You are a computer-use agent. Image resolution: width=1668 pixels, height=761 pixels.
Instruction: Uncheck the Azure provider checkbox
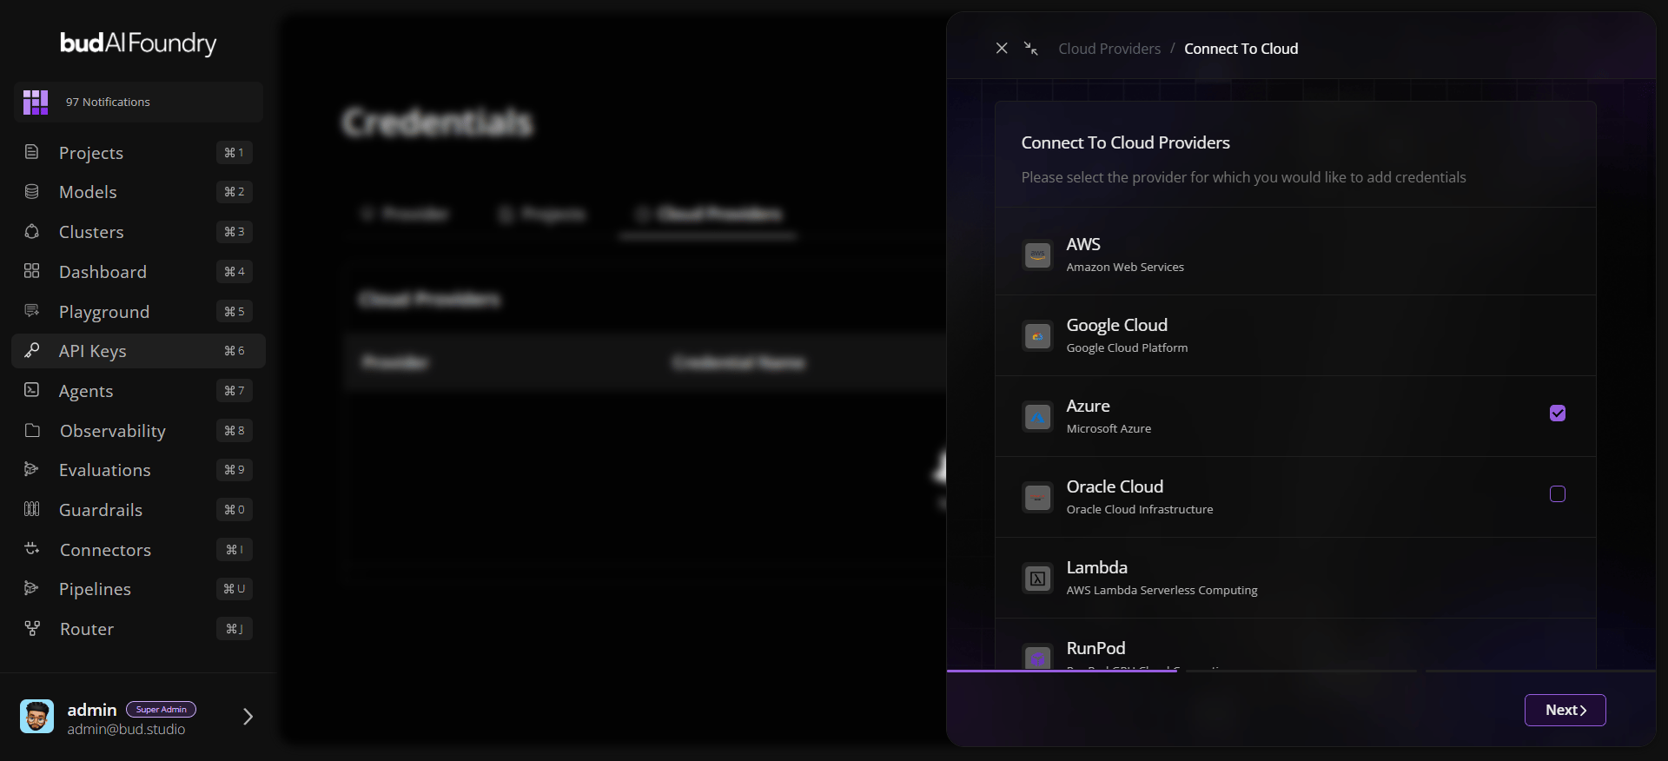click(1558, 414)
